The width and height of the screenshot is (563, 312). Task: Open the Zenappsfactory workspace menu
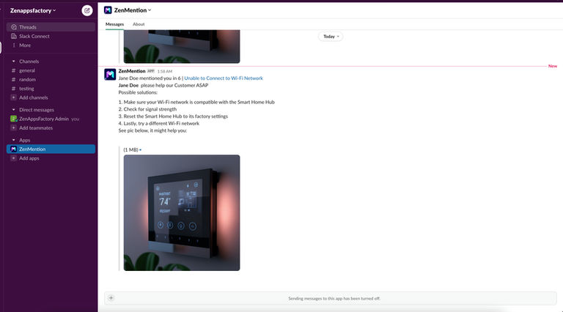[x=33, y=11]
